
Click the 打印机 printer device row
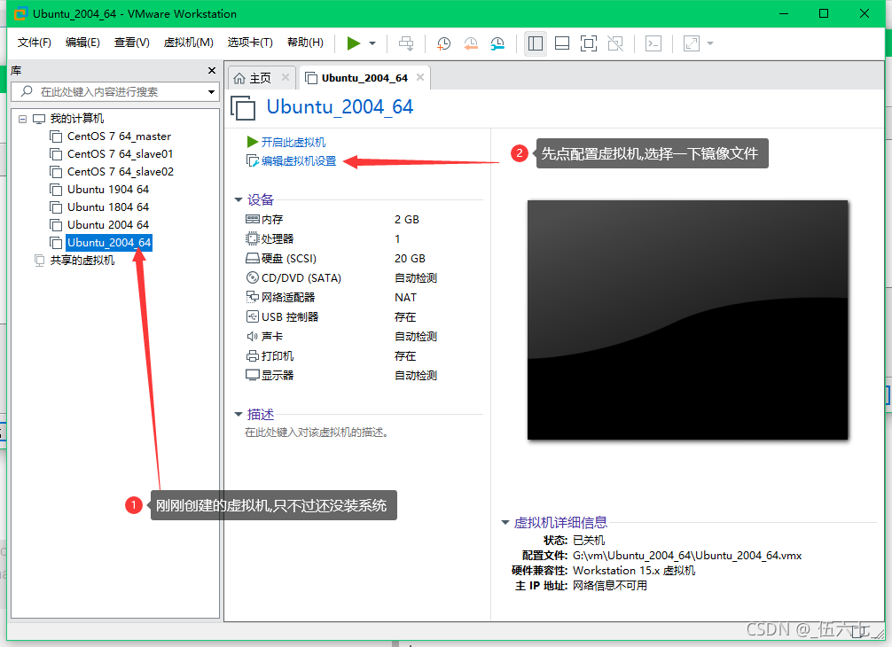click(341, 356)
